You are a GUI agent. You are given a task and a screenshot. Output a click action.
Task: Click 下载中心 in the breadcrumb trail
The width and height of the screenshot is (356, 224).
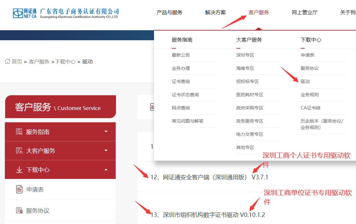65,61
